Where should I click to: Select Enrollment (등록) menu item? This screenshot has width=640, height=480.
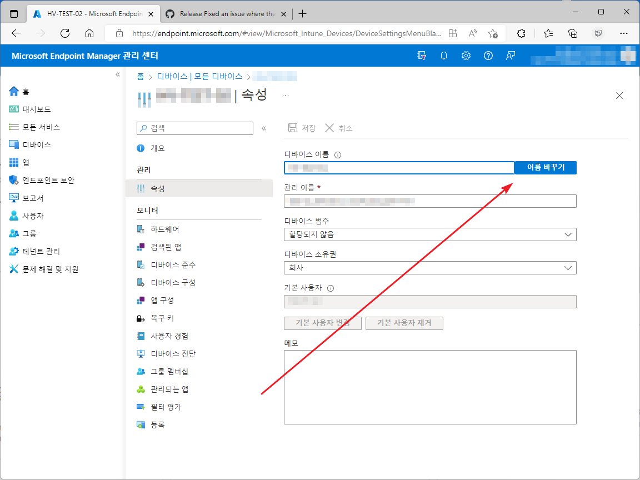pyautogui.click(x=151, y=425)
